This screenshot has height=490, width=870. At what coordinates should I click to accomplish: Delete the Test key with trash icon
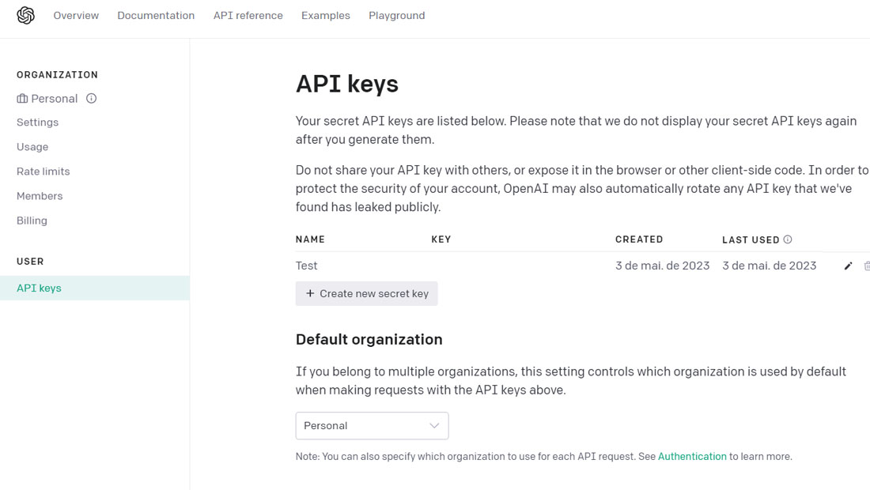[x=867, y=266]
